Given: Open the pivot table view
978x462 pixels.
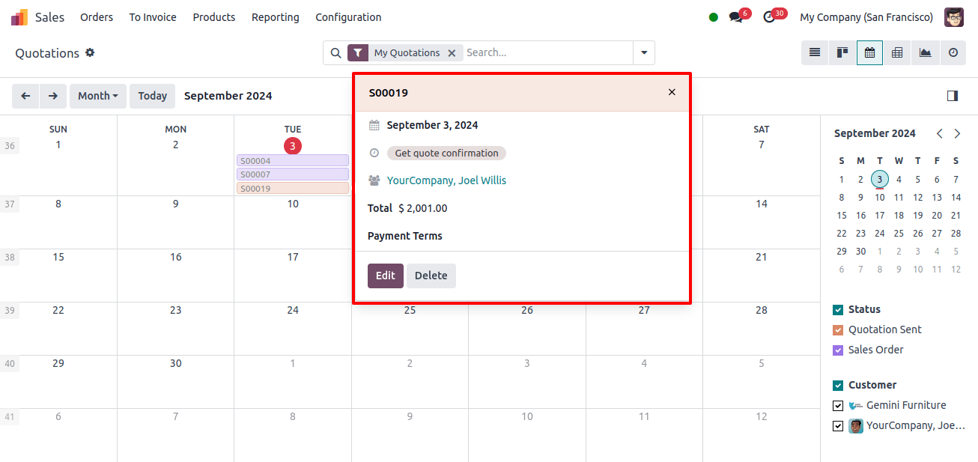Looking at the screenshot, I should click(x=897, y=53).
